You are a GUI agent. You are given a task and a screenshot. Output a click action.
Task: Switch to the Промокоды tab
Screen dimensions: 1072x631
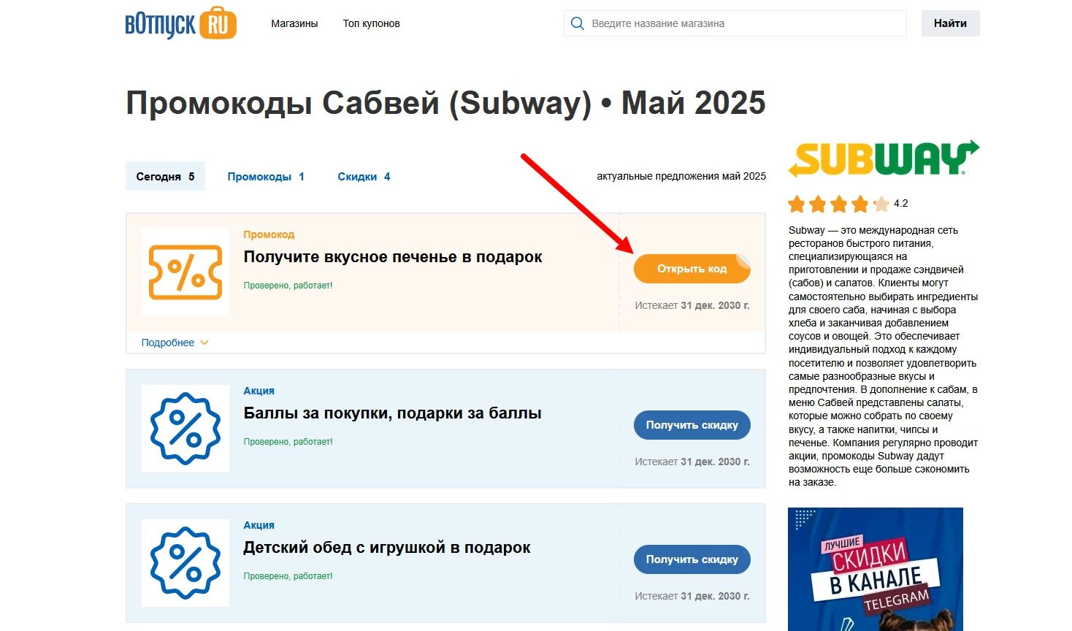coord(265,176)
